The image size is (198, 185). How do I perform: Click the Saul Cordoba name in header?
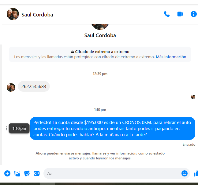(x=37, y=15)
